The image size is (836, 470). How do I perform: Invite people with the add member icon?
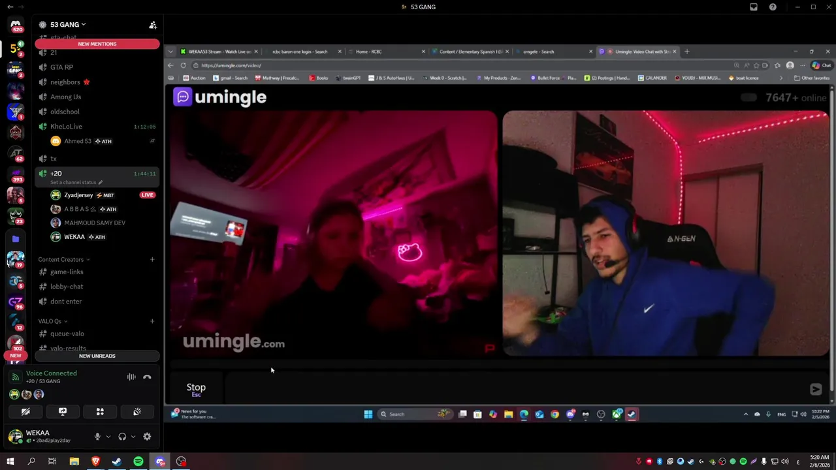153,25
